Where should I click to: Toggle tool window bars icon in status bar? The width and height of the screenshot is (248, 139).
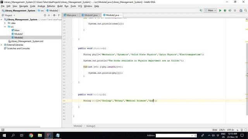click(3, 130)
